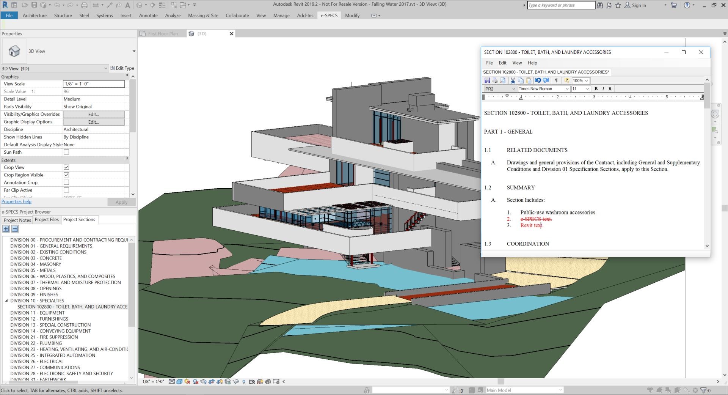The image size is (728, 395).
Task: Click the View Scale input field
Action: (94, 84)
